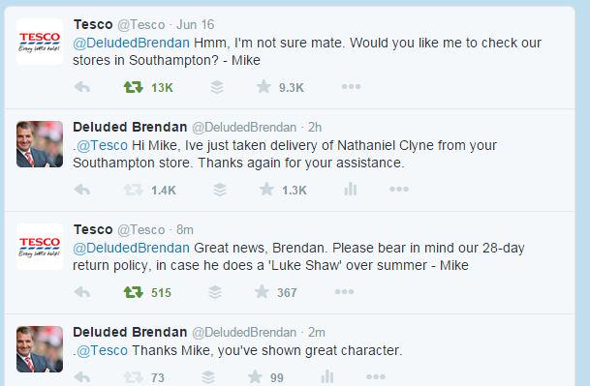590x386 pixels.
Task: Reply to Tesco's 28-day return policy tweet
Action: tap(82, 292)
